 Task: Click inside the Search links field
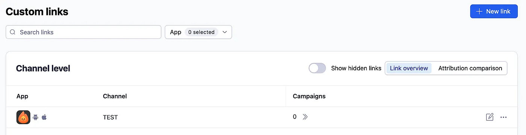[x=83, y=32]
